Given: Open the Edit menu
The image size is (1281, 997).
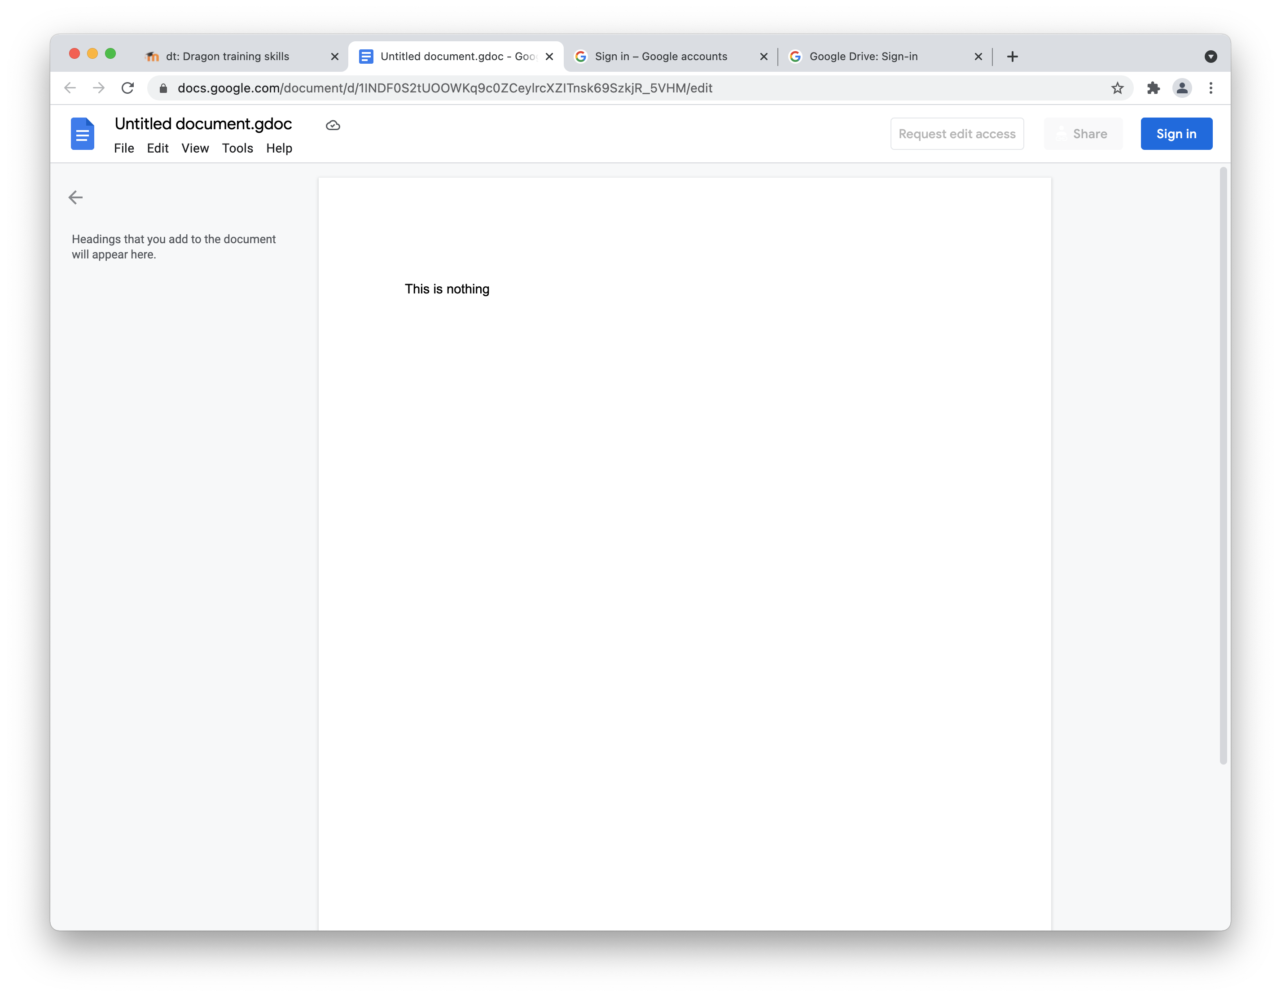Looking at the screenshot, I should (x=158, y=149).
